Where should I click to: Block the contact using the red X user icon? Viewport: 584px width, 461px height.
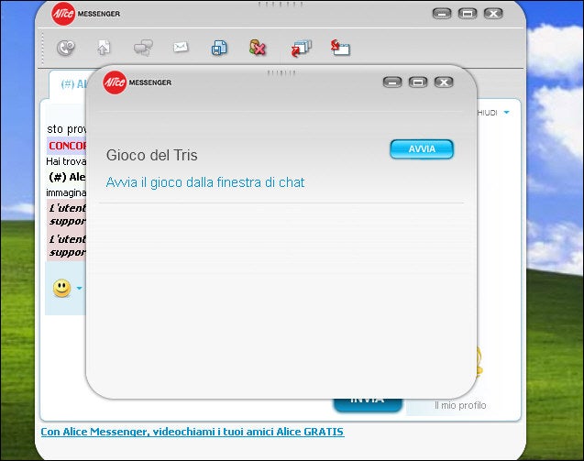pos(258,48)
